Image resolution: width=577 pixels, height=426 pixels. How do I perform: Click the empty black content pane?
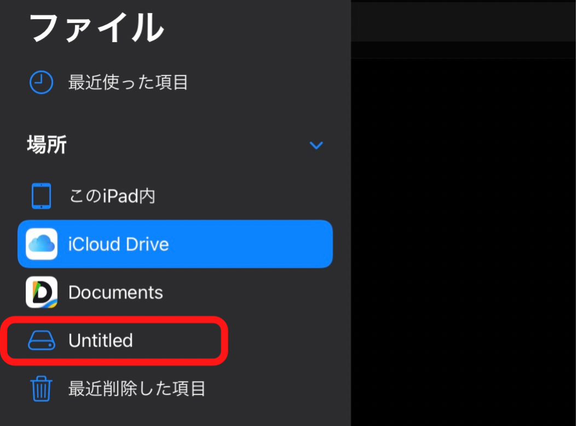(463, 241)
